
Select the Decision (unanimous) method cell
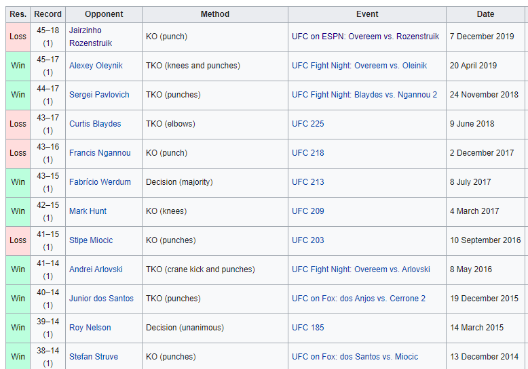215,328
